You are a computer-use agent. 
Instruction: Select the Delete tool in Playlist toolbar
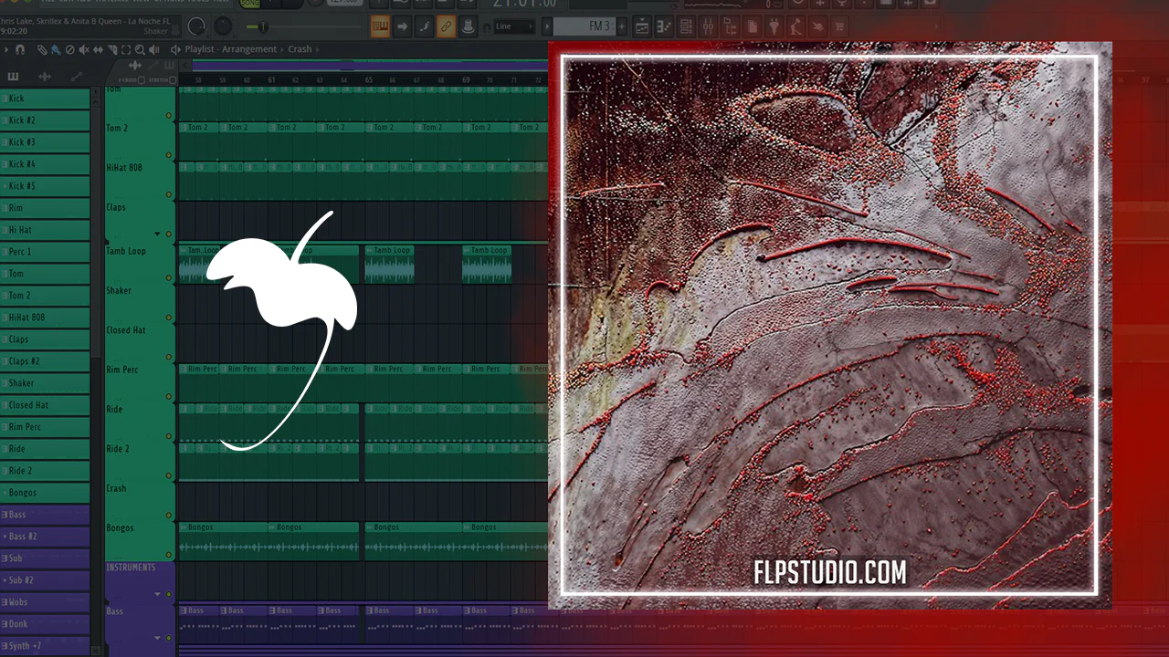pyautogui.click(x=69, y=49)
